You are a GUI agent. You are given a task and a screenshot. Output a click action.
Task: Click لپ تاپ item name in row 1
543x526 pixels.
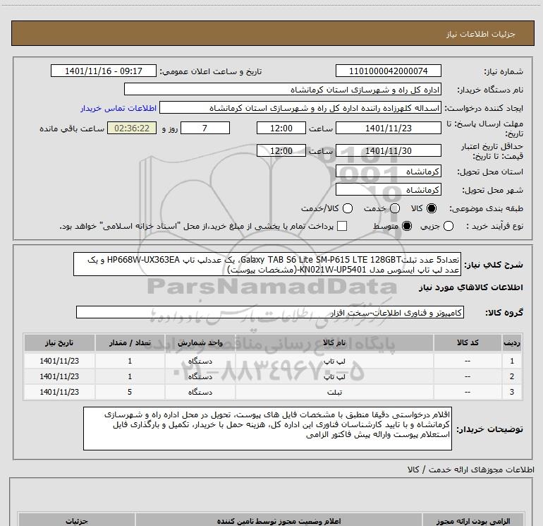tap(334, 361)
